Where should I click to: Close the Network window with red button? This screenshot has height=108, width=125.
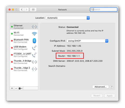[x=9, y=9]
